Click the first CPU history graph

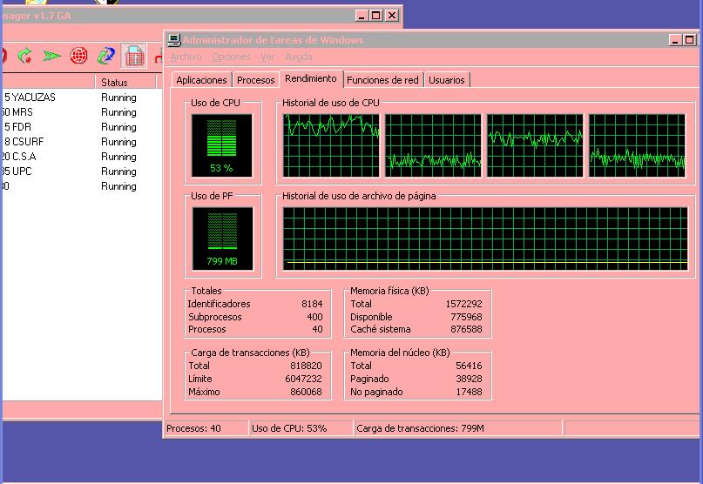point(331,145)
